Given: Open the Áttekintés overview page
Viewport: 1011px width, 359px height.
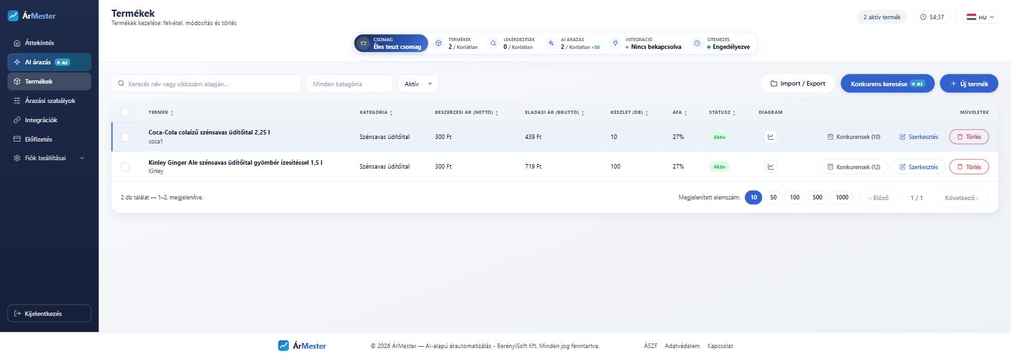Looking at the screenshot, I should (x=49, y=43).
